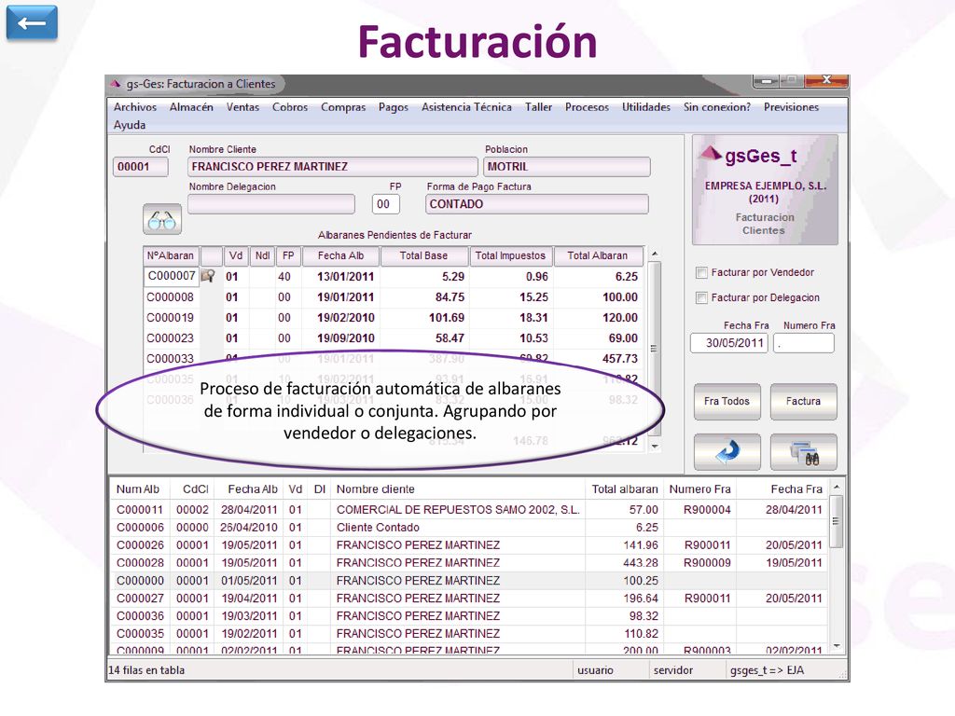The height and width of the screenshot is (716, 955).
Task: Select lower row C000026
Action: [469, 544]
